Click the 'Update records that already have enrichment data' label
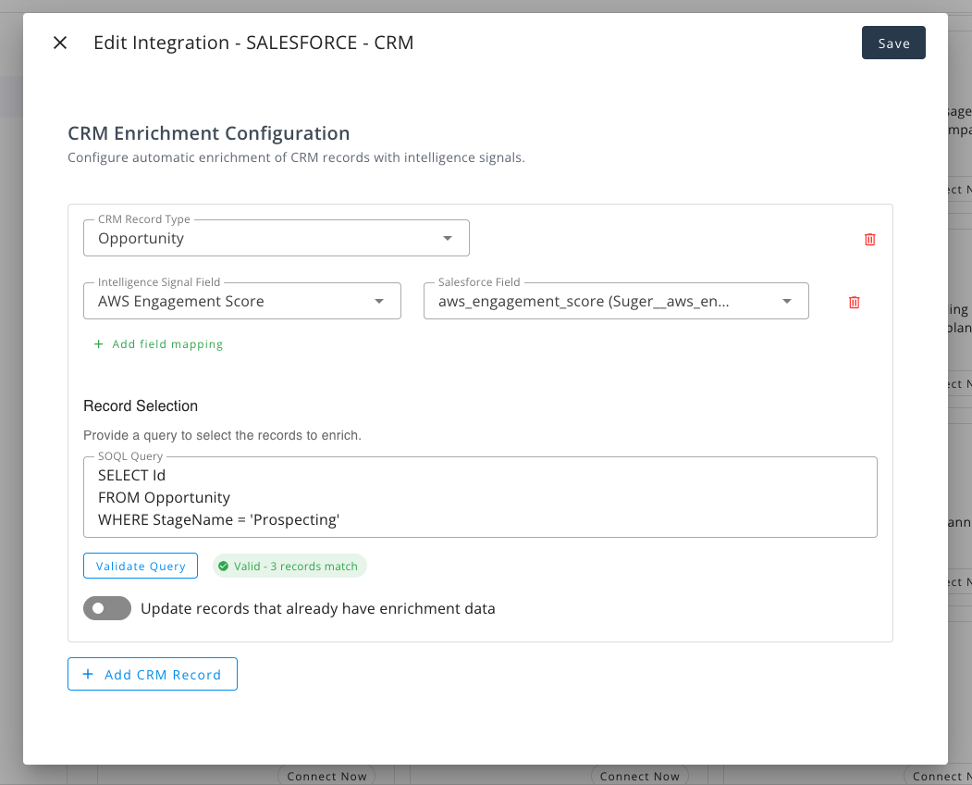Screen dimensions: 972x785 coord(317,609)
